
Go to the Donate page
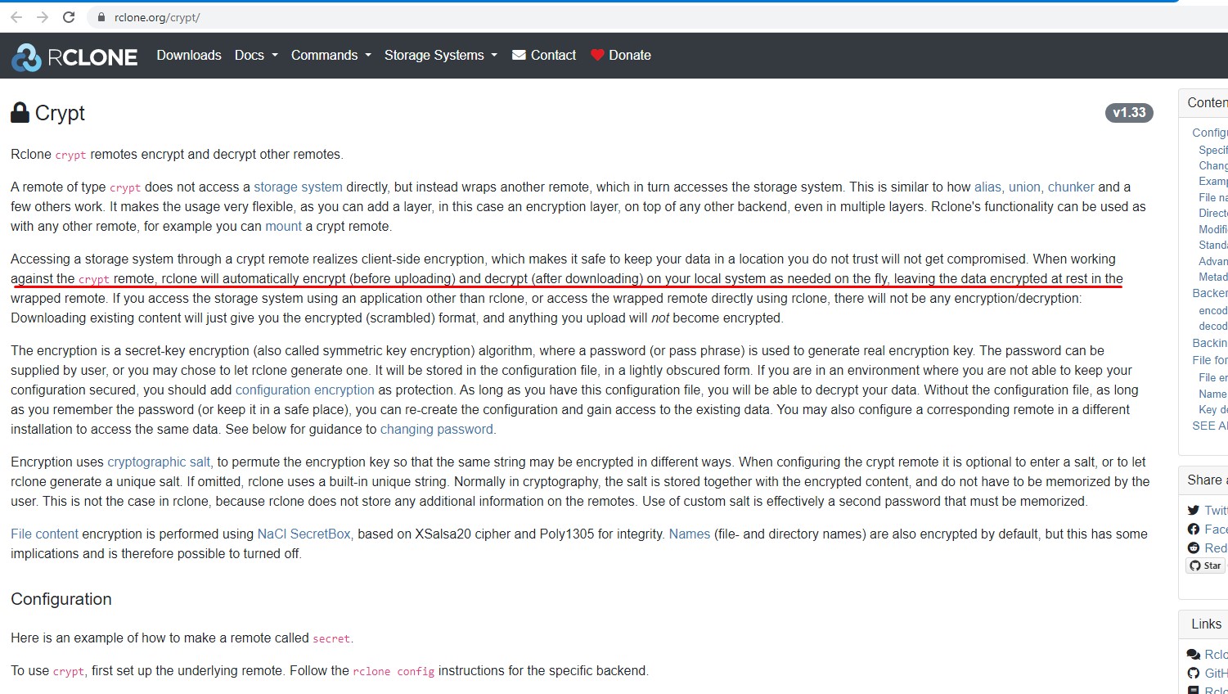click(x=621, y=55)
